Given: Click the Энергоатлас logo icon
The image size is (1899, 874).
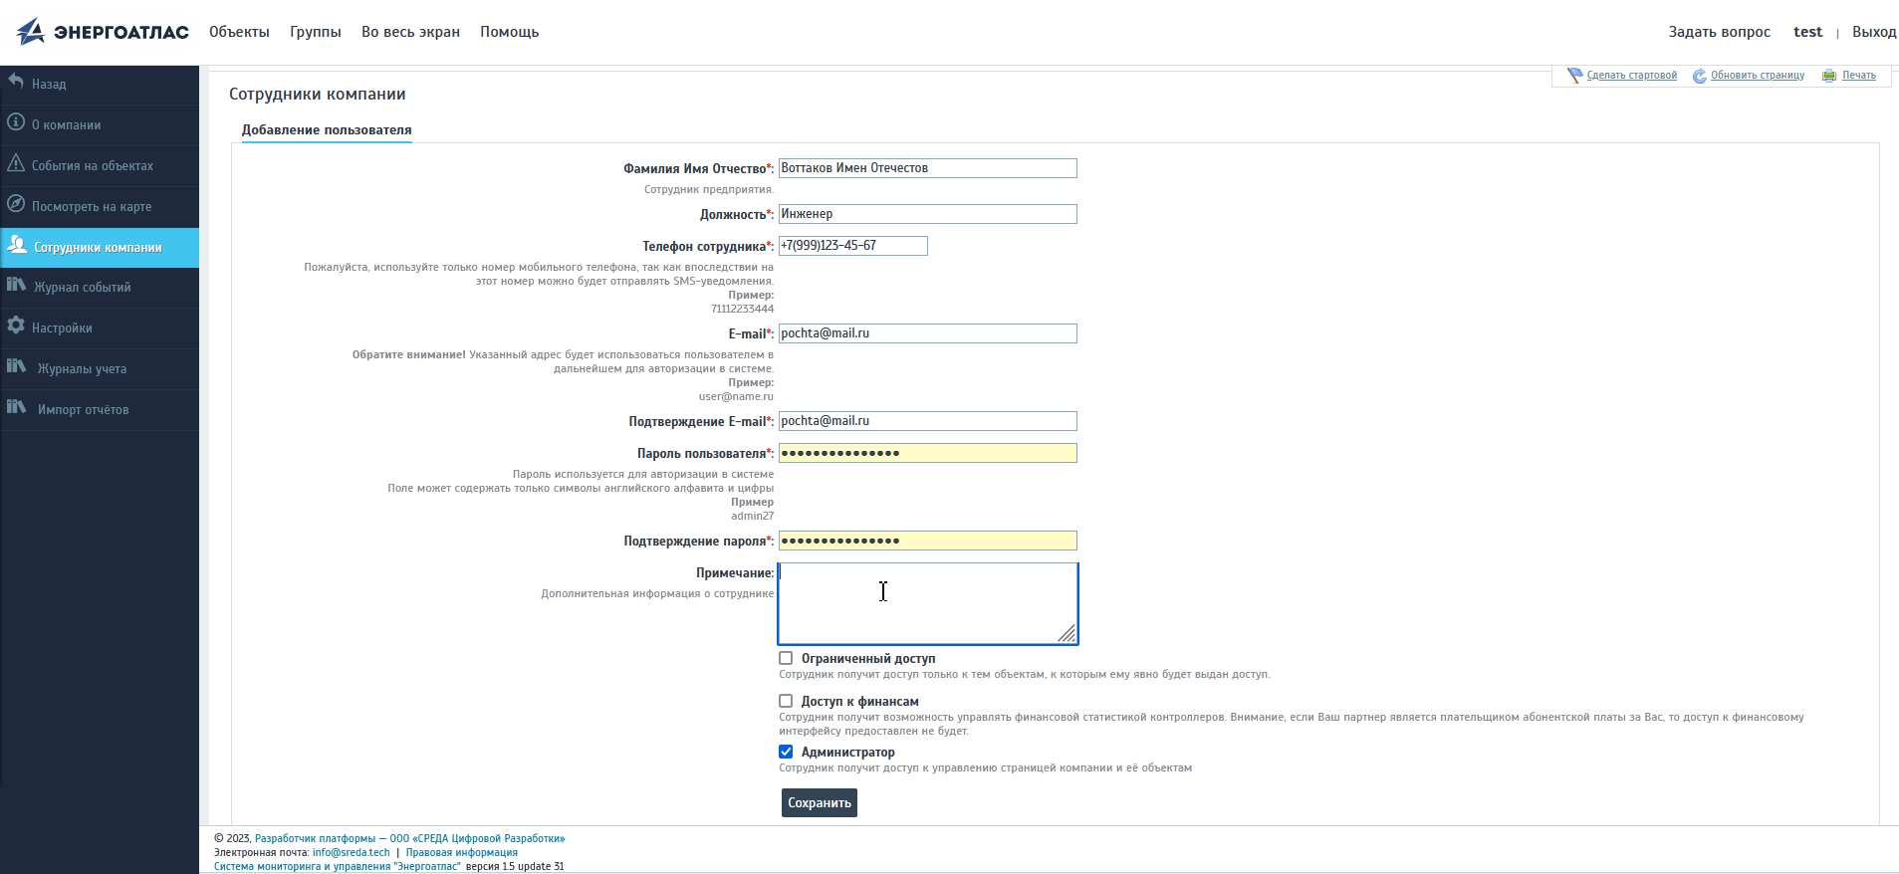Looking at the screenshot, I should (x=31, y=32).
